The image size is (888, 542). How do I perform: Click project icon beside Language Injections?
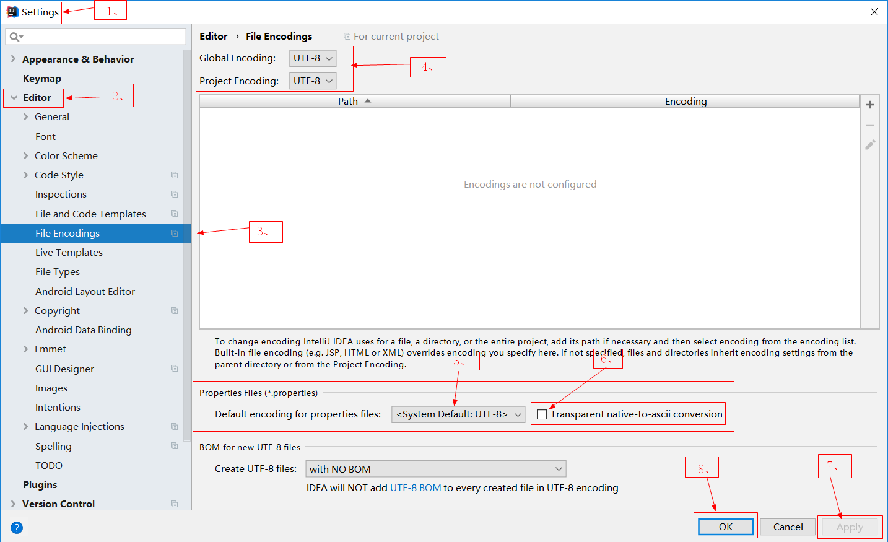coord(174,427)
